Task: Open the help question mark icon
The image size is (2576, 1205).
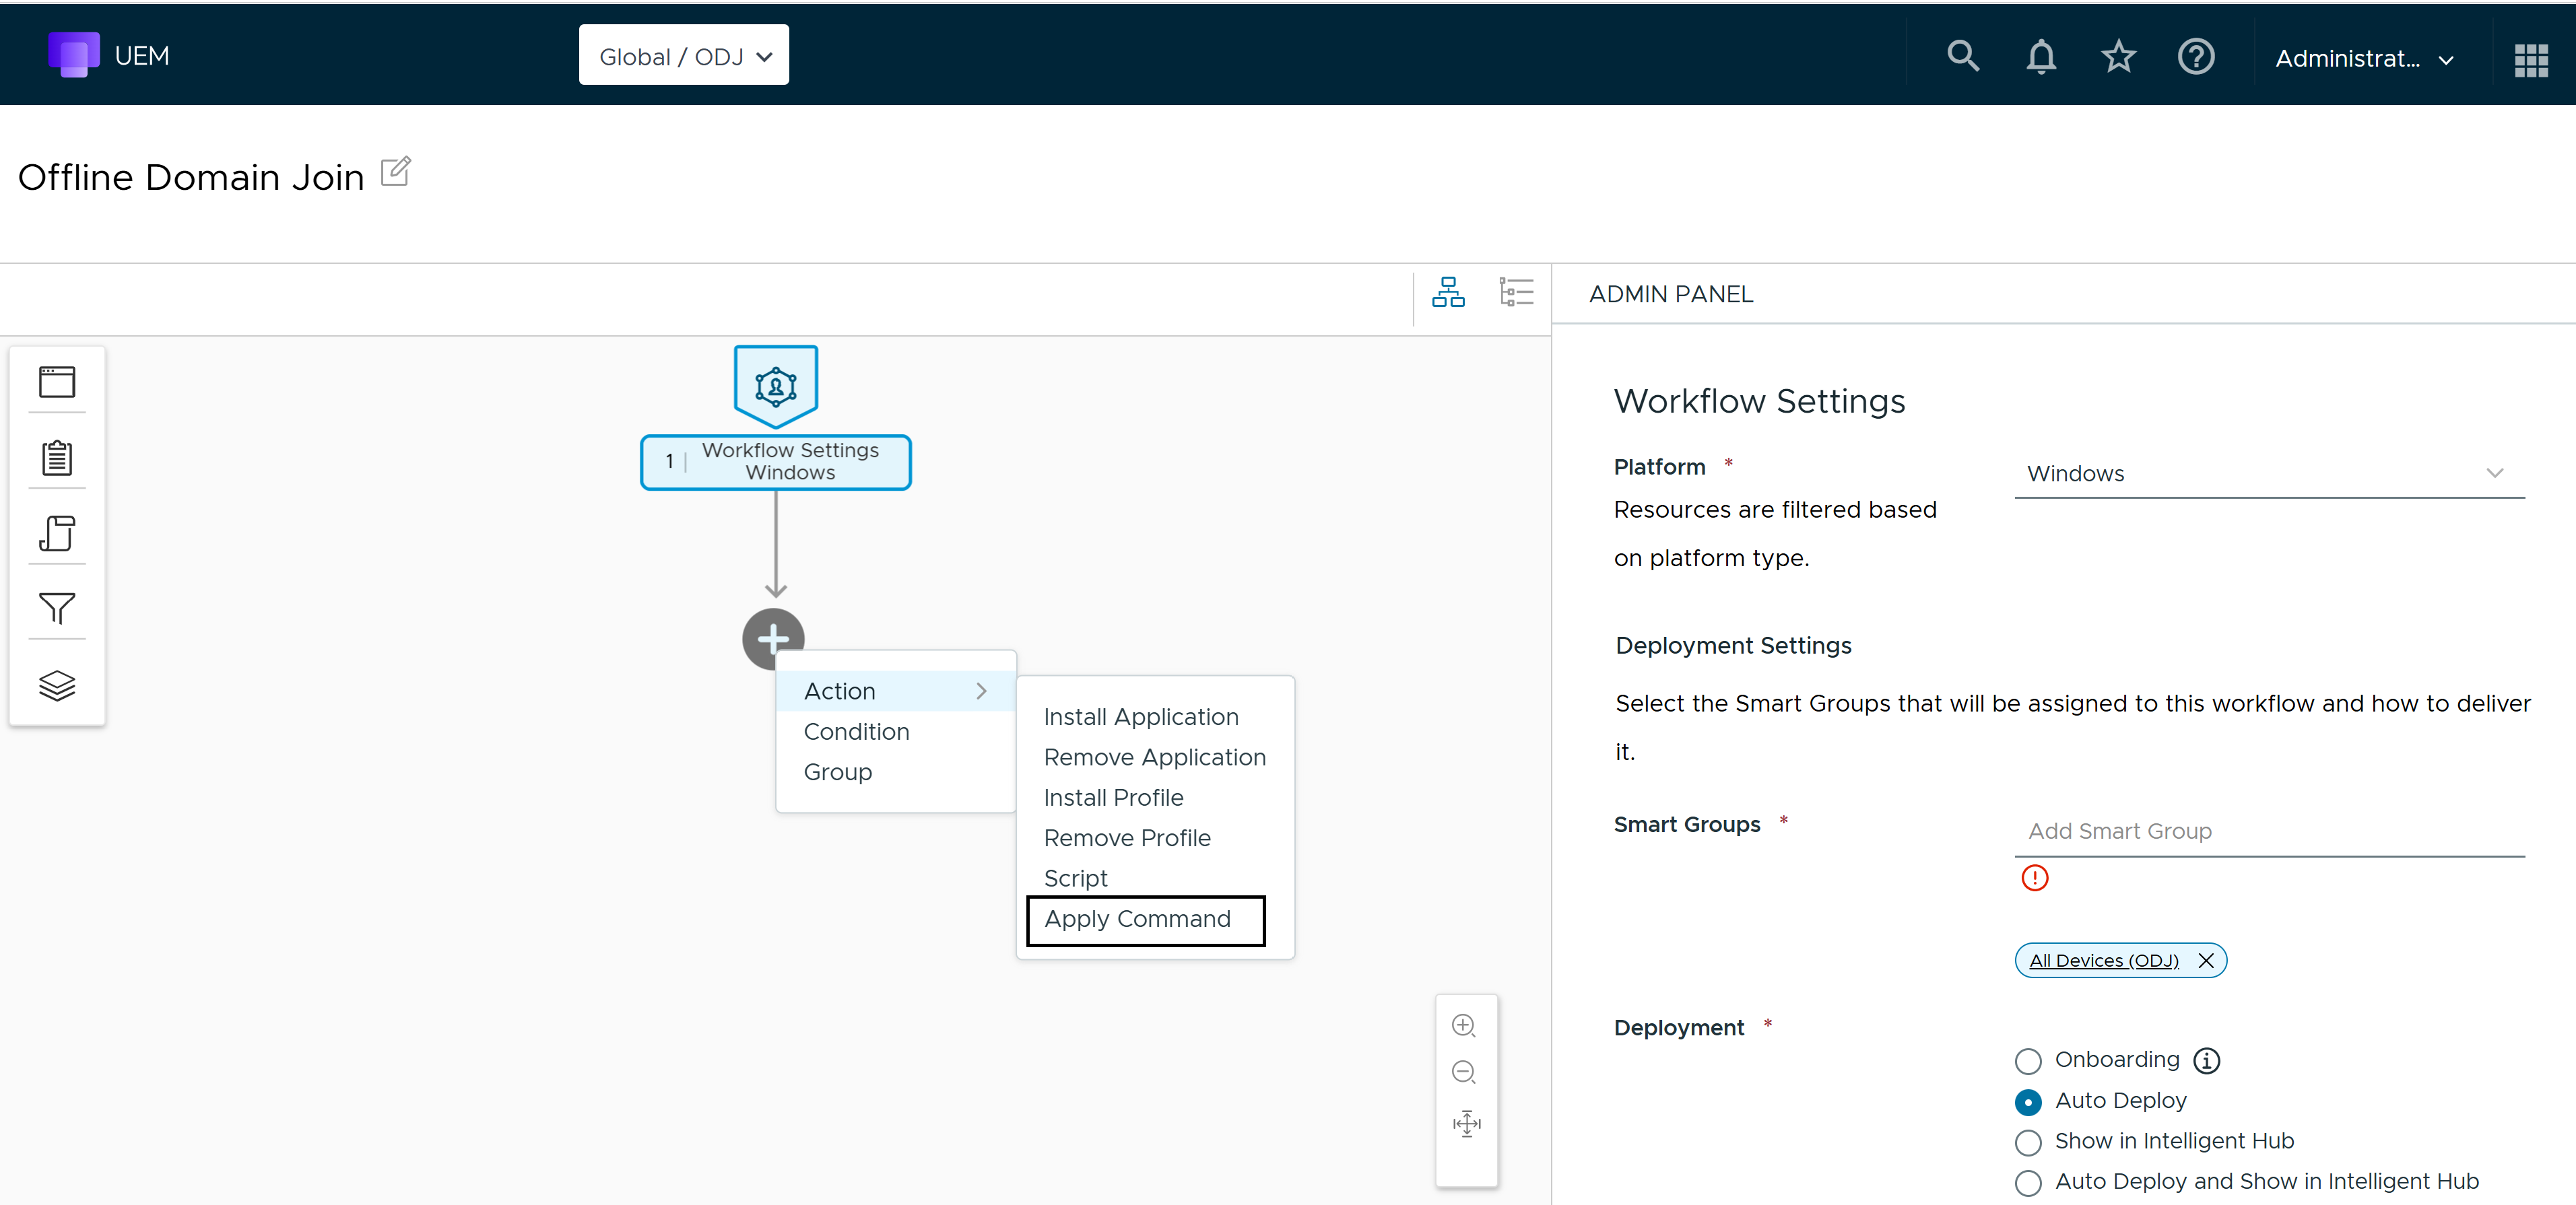Action: point(2196,57)
